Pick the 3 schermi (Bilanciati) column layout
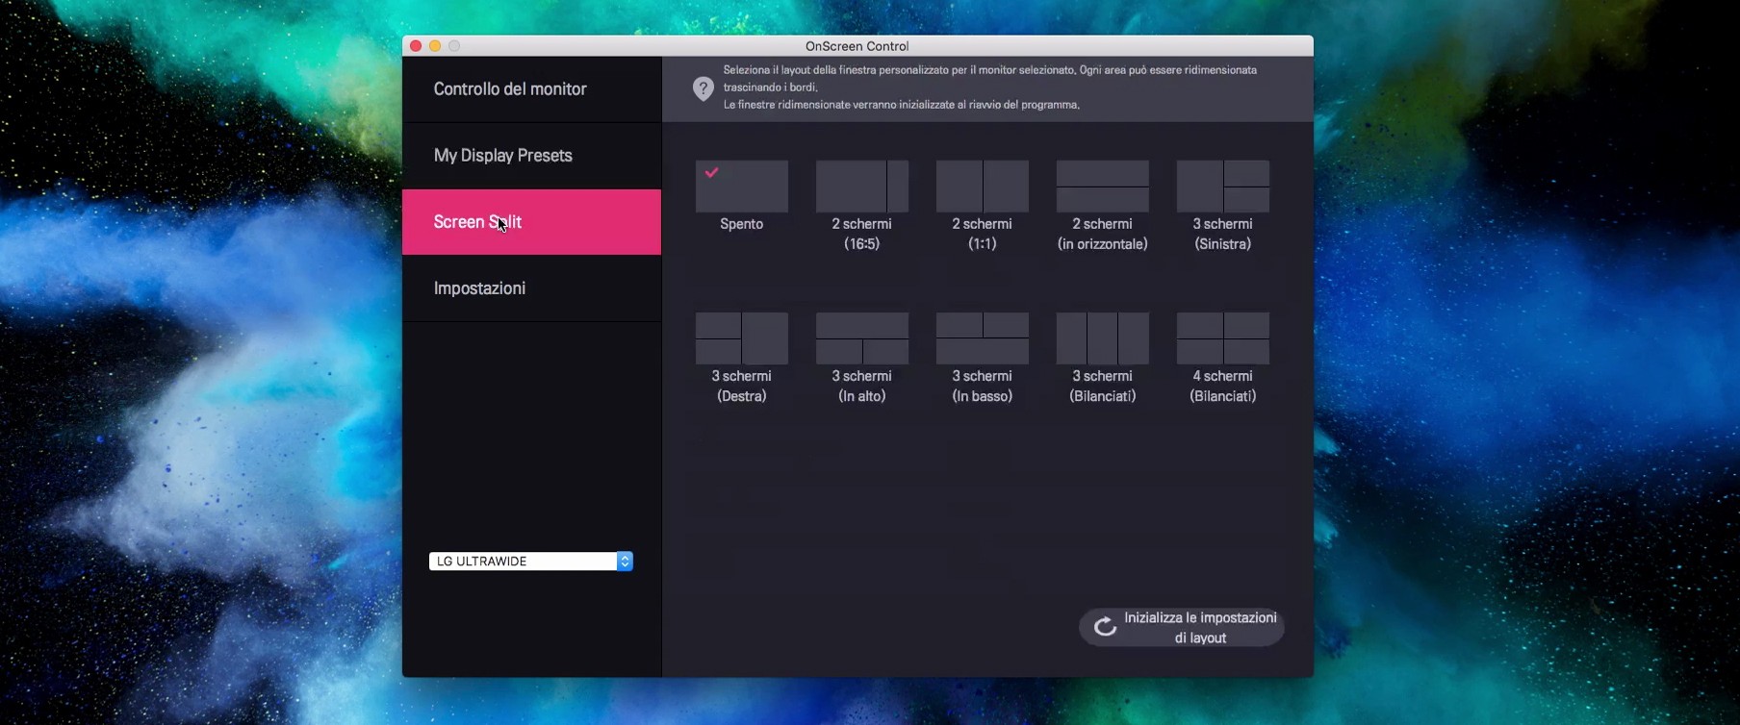1740x725 pixels. click(1102, 338)
